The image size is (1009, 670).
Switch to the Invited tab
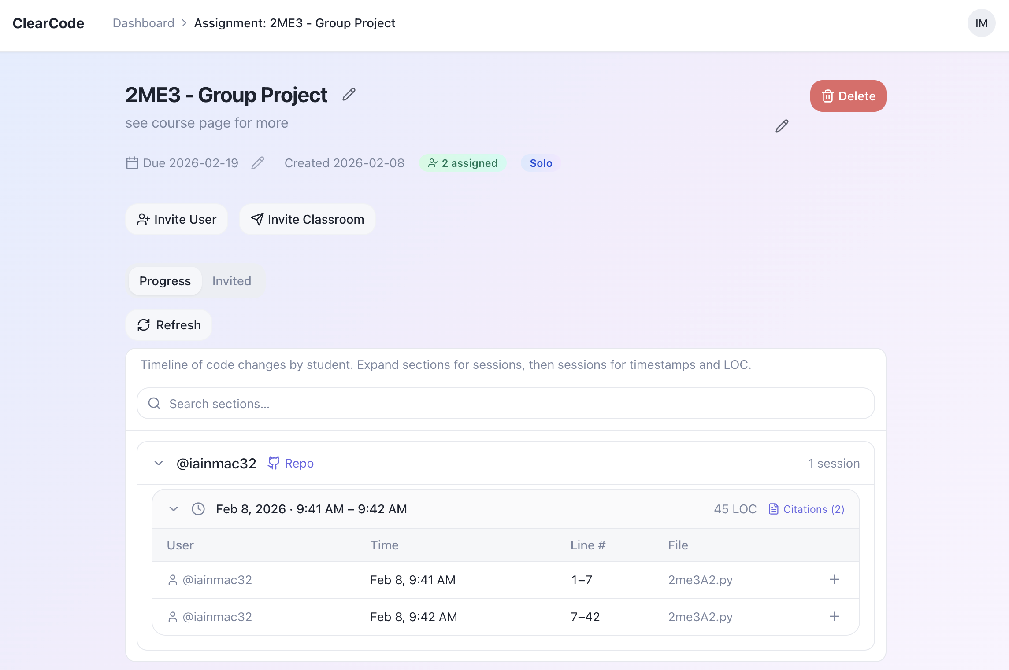click(232, 281)
